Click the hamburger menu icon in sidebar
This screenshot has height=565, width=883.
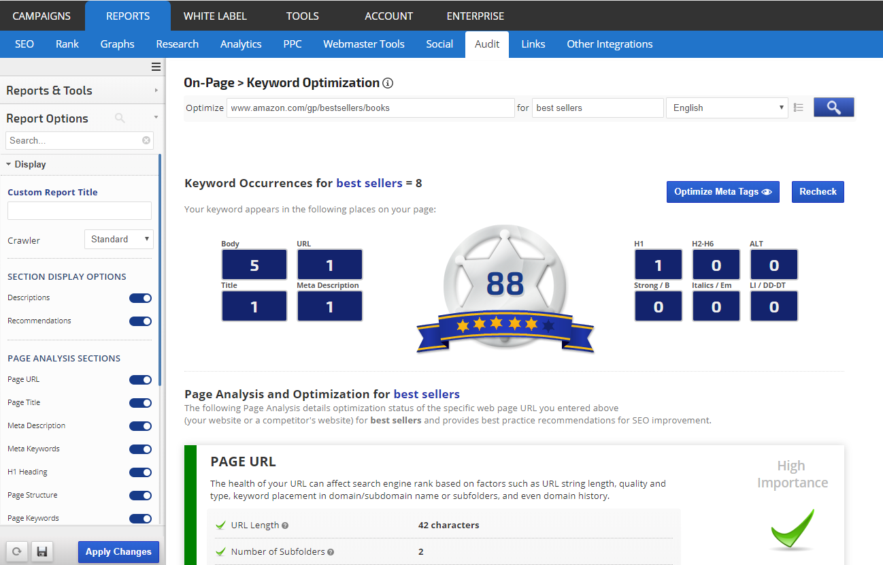click(156, 67)
